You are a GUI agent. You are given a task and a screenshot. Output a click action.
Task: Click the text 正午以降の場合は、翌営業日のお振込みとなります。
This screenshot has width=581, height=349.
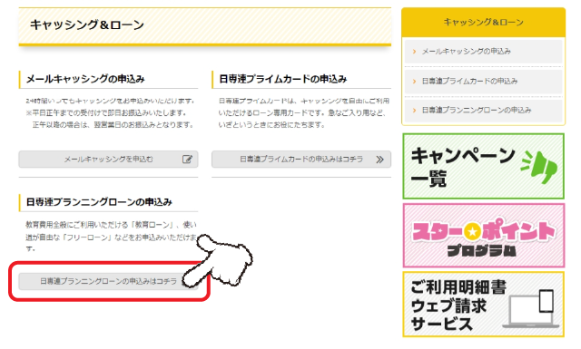113,125
